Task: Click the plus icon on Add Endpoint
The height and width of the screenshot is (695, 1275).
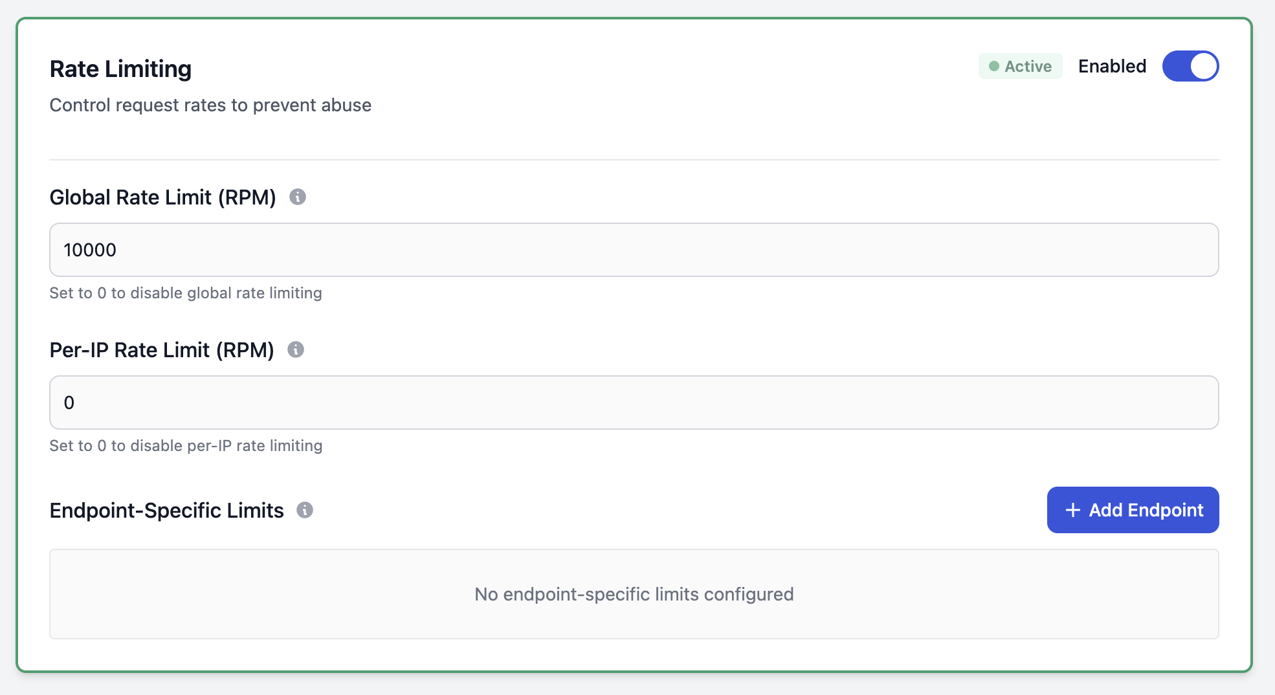Action: (x=1072, y=510)
